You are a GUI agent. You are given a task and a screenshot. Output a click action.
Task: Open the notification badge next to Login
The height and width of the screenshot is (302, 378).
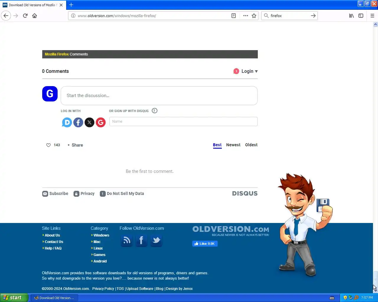236,71
